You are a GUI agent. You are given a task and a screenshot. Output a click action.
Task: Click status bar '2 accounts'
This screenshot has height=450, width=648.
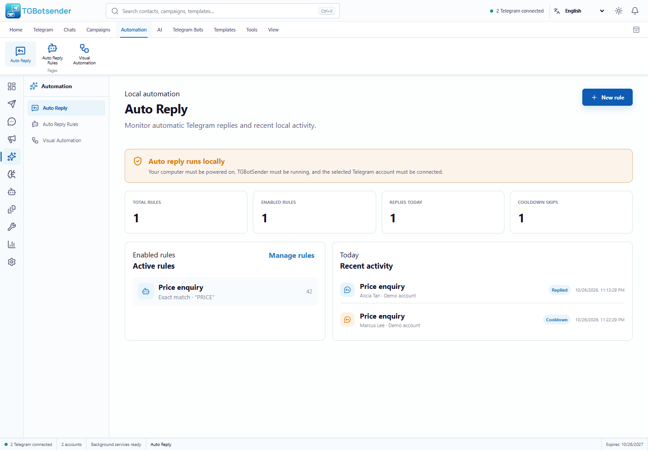(72, 445)
